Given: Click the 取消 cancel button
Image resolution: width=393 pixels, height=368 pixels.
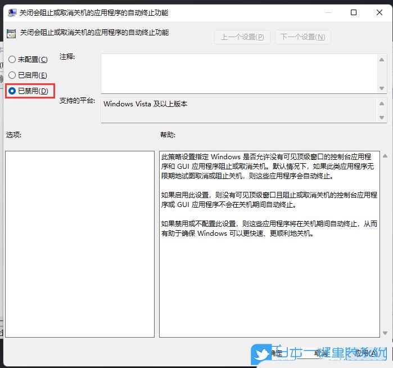Looking at the screenshot, I should (x=322, y=353).
